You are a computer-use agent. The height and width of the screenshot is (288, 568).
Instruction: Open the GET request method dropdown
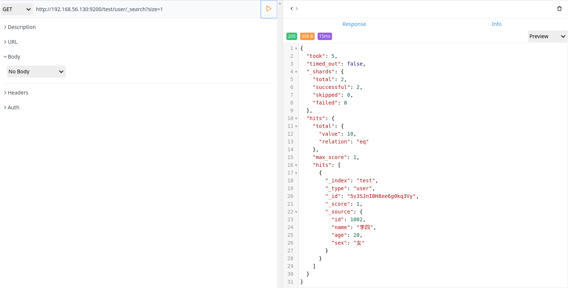point(17,9)
